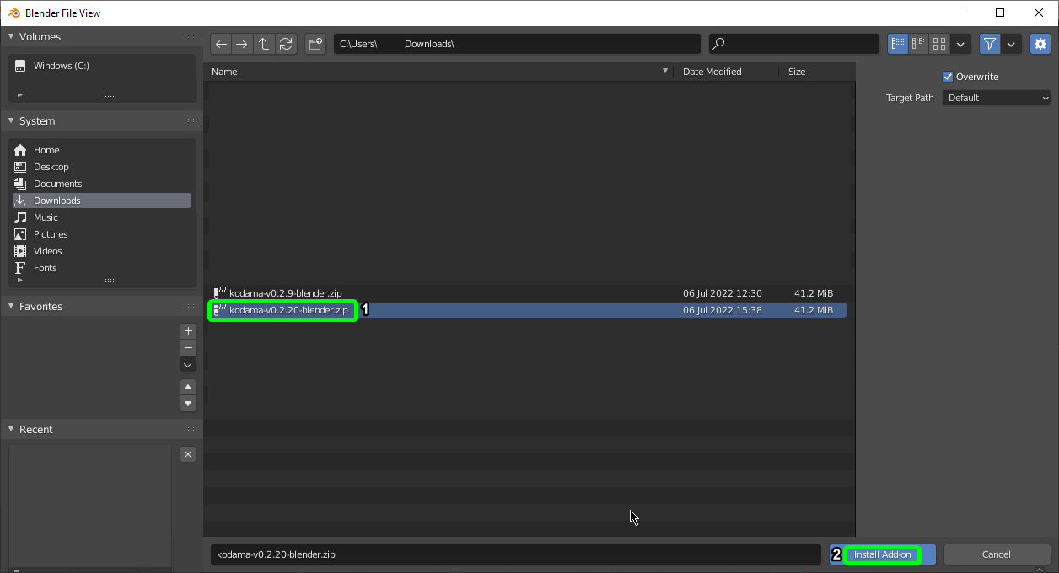Create a new directory
This screenshot has width=1059, height=573.
[315, 44]
